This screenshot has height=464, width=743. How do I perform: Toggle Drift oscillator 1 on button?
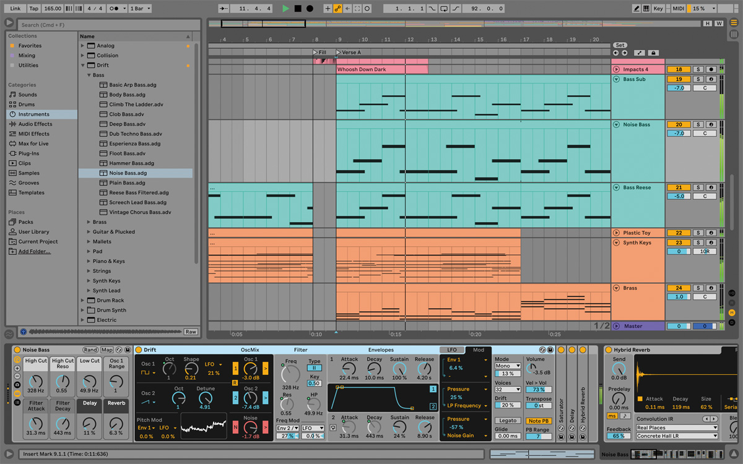[x=235, y=369]
